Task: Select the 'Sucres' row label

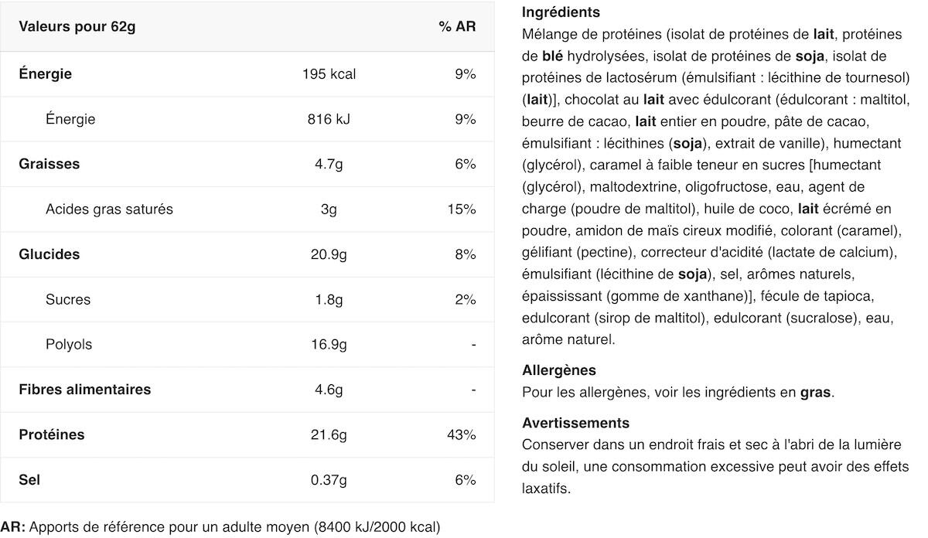Action: click(x=68, y=299)
